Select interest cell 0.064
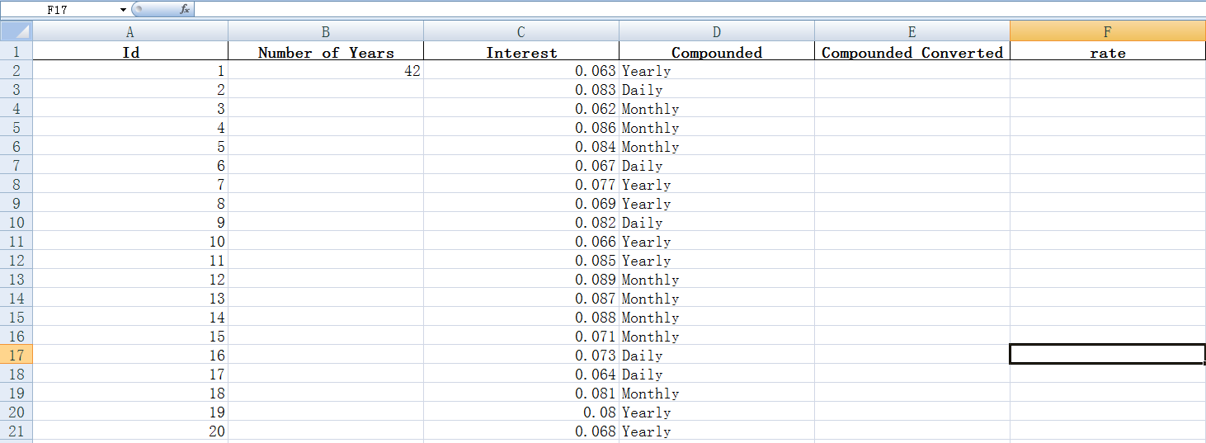This screenshot has width=1206, height=443. (x=521, y=374)
